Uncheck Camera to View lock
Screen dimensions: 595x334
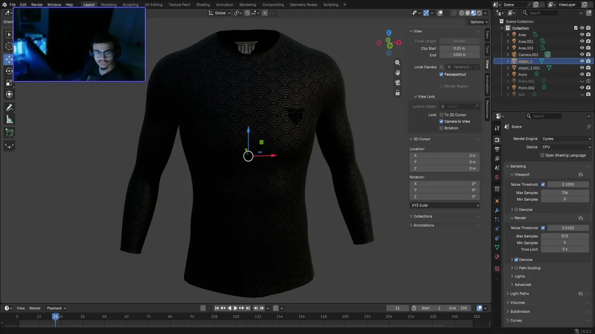click(441, 122)
